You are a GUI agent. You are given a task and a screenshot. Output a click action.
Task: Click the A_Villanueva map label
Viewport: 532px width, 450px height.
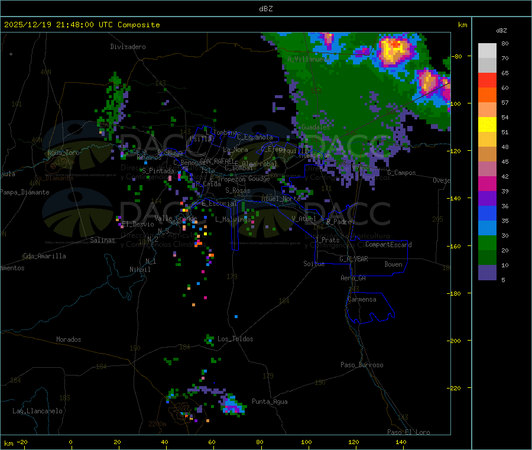coord(309,59)
